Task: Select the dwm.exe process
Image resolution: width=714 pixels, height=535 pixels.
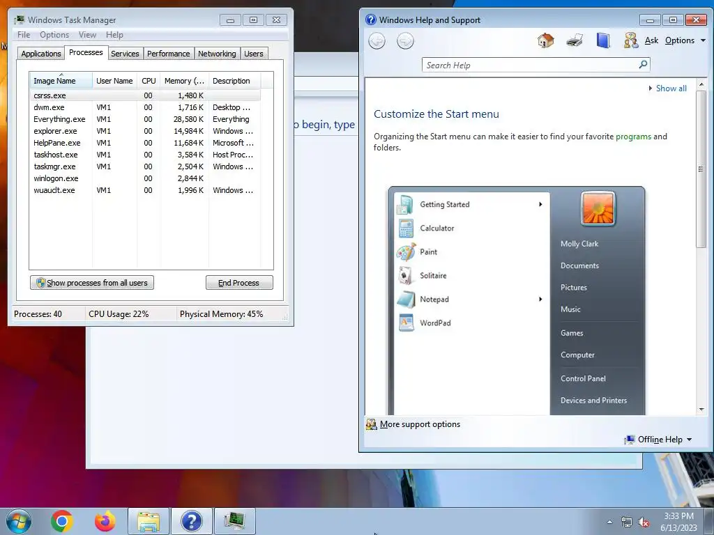Action: (x=145, y=107)
